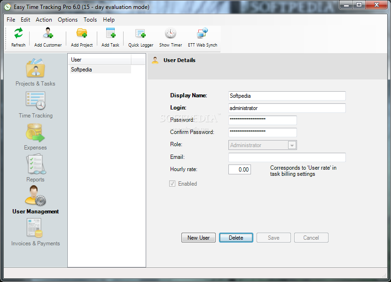391x282 pixels.
Task: Click the User column header
Action: click(100, 60)
